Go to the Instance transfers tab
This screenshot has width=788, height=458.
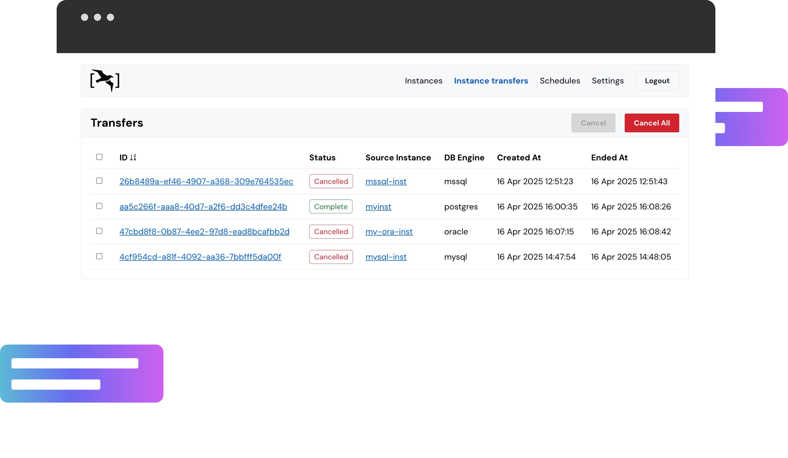[491, 81]
